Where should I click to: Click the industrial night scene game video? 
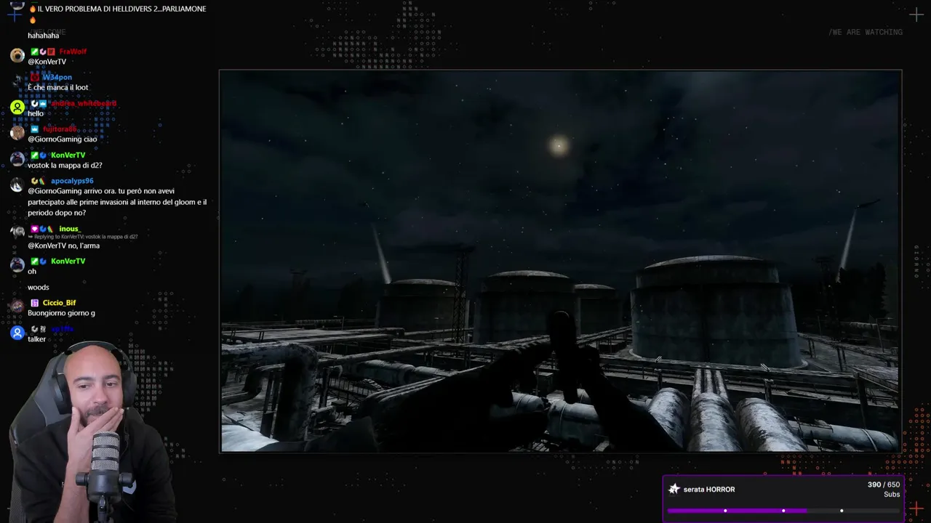coord(560,261)
